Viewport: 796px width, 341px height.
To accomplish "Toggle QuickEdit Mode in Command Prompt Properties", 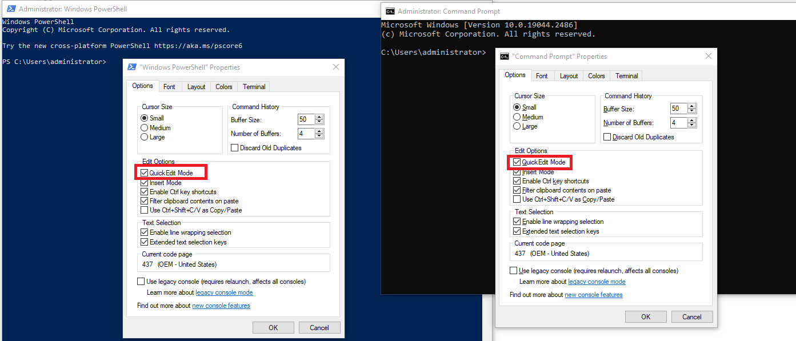I will [x=517, y=162].
